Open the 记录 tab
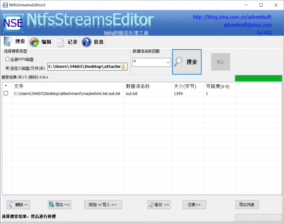The height and width of the screenshot is (223, 284). click(67, 42)
